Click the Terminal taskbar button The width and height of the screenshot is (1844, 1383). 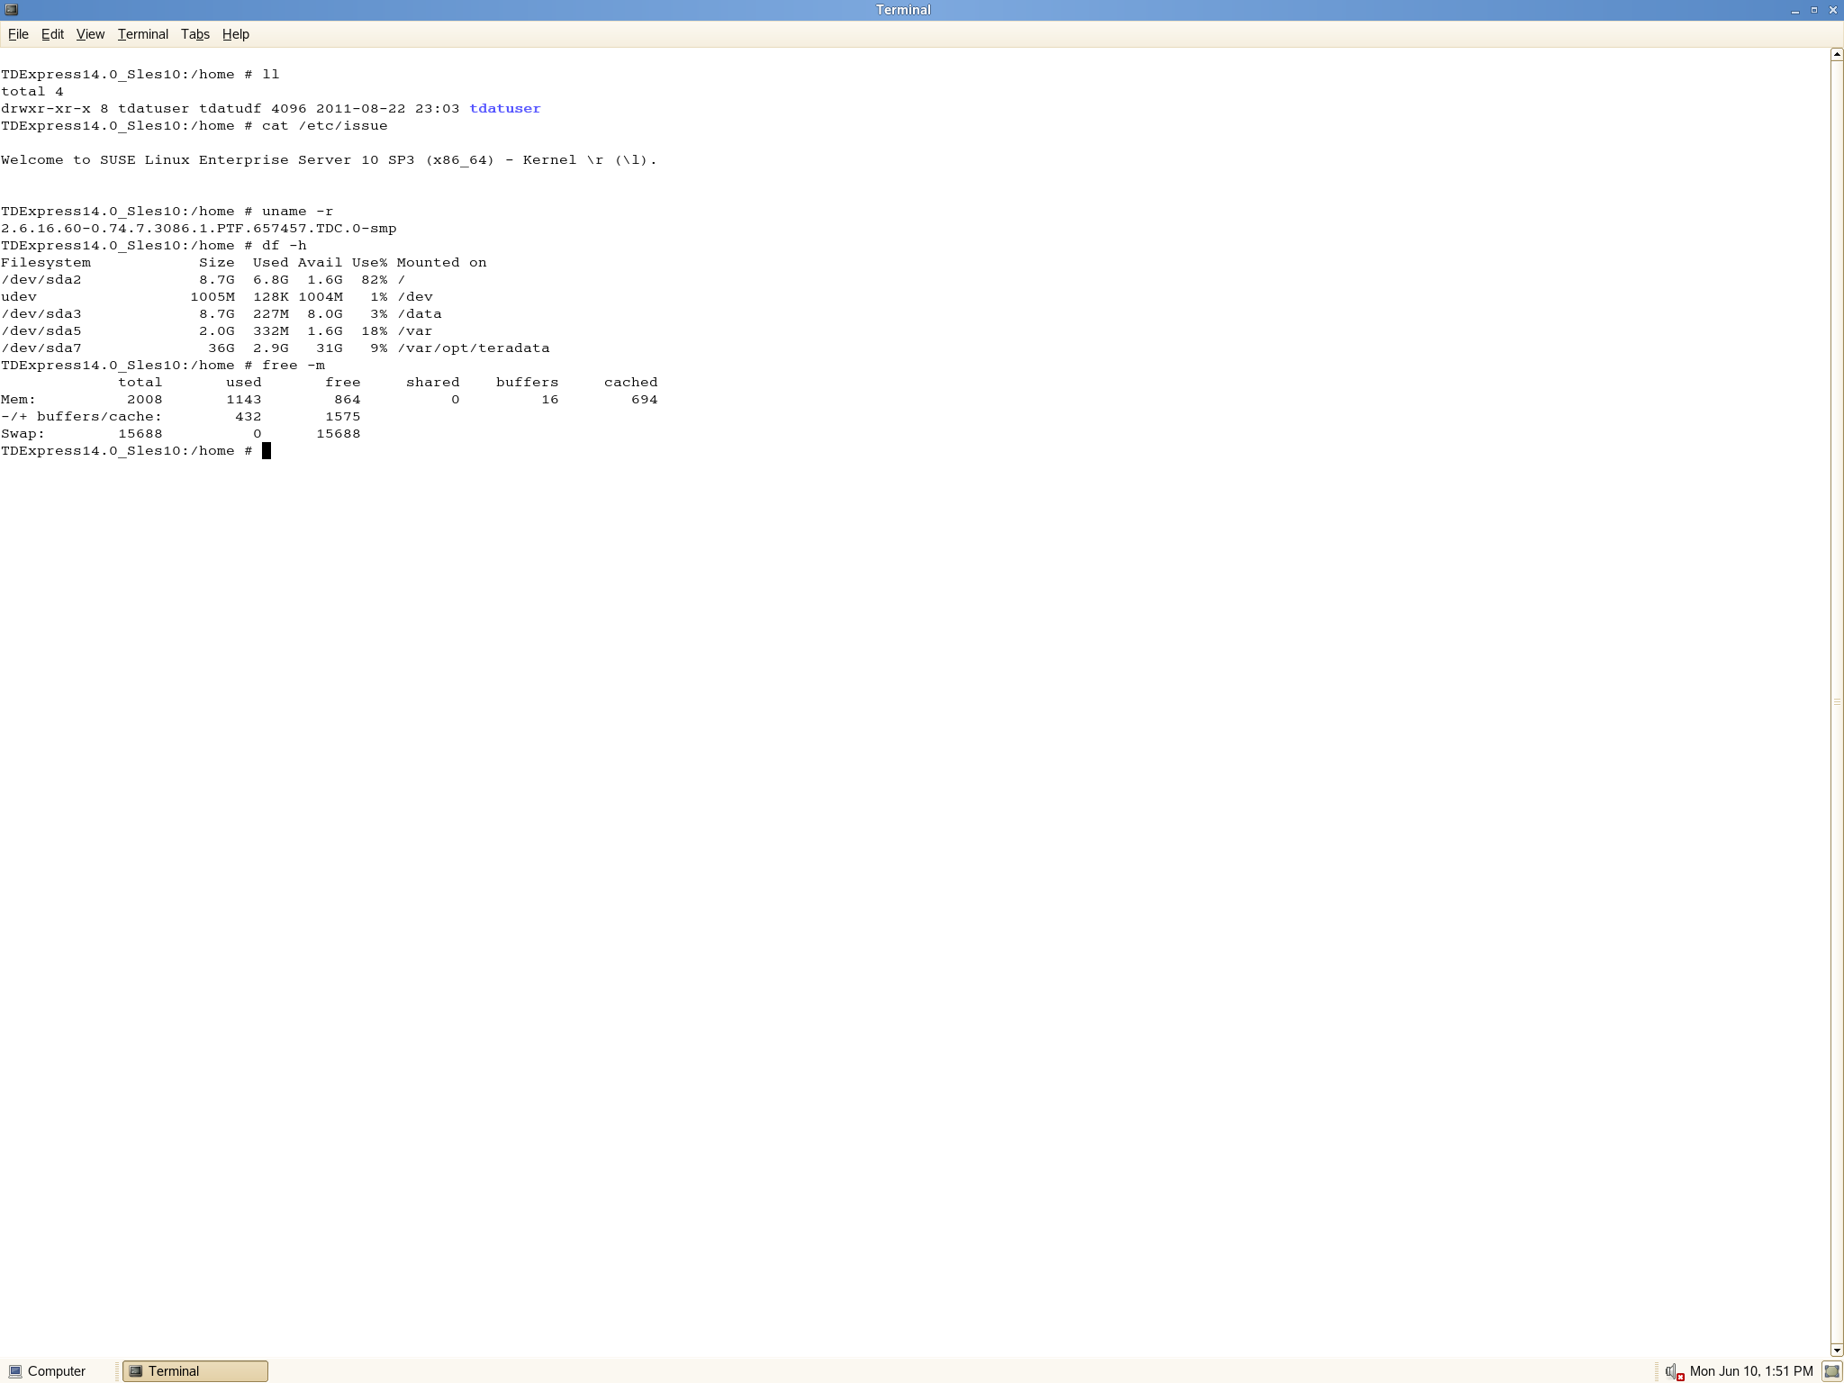[195, 1371]
